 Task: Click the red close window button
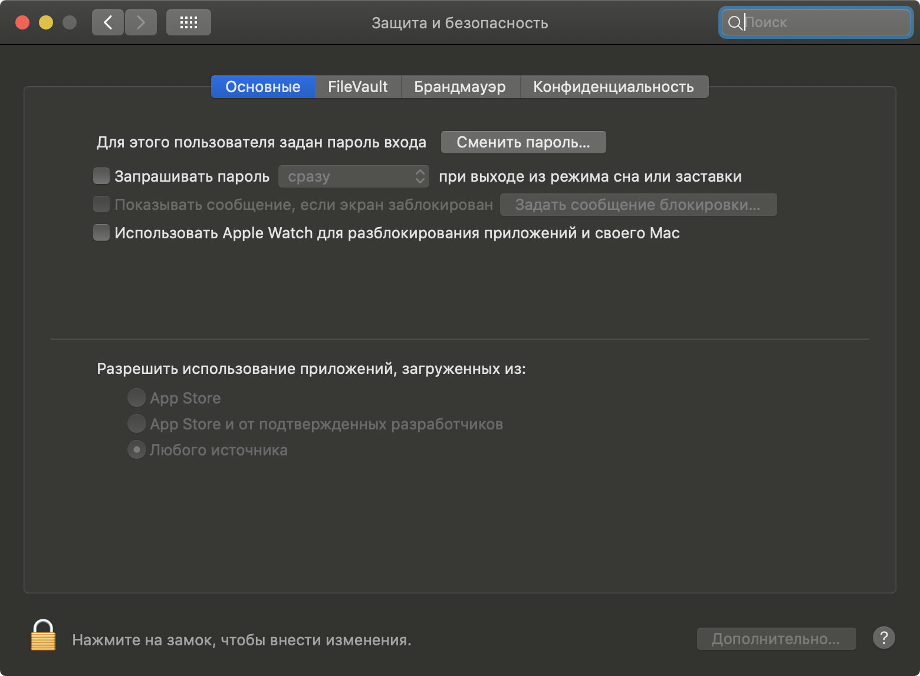22,22
